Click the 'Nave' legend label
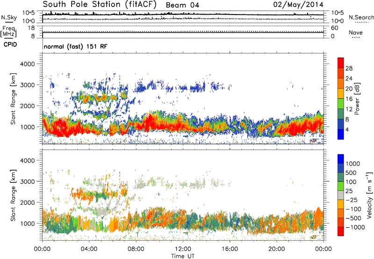 coord(356,32)
